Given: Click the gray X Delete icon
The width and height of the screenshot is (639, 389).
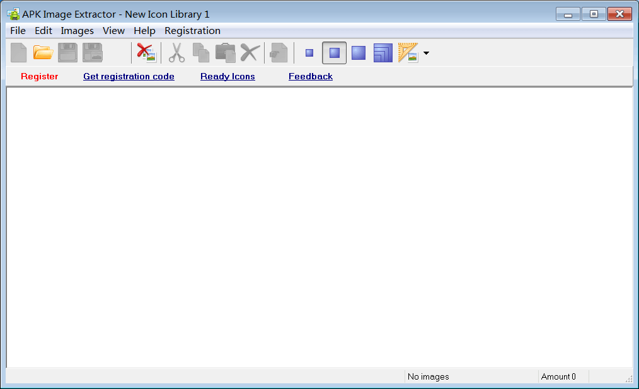Looking at the screenshot, I should point(250,53).
